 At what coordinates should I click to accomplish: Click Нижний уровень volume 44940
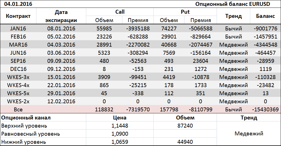(x=185, y=142)
